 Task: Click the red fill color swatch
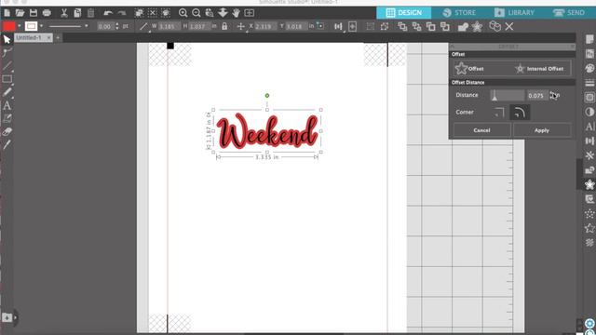(8, 26)
